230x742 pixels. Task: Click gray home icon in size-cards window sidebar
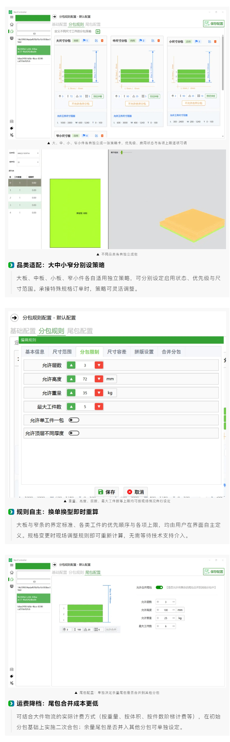point(12,24)
